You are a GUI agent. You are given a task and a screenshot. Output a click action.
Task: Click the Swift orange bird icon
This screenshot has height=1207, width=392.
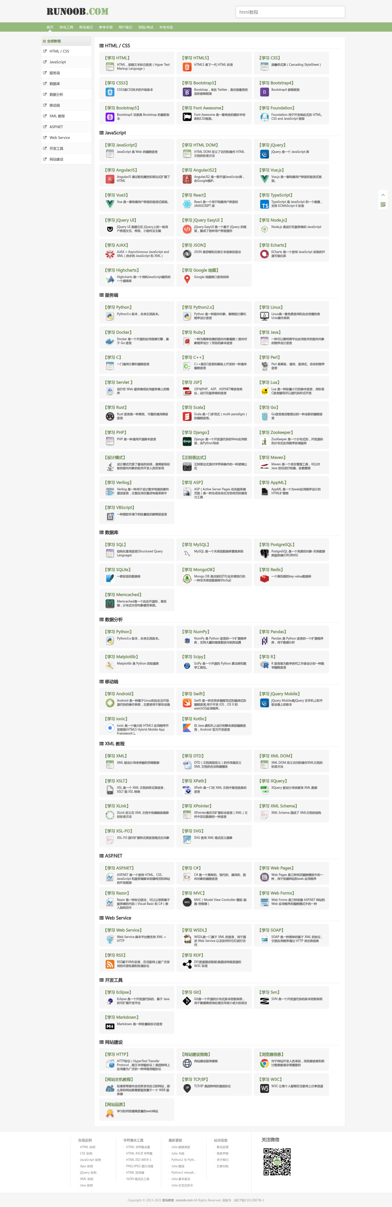point(187,703)
